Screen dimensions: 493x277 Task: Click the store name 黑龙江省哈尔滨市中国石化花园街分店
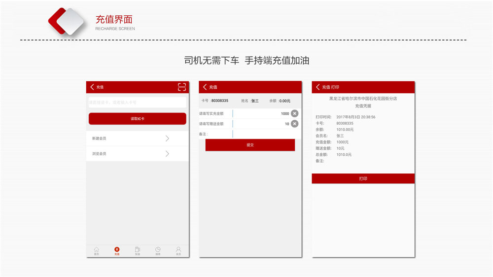click(363, 99)
